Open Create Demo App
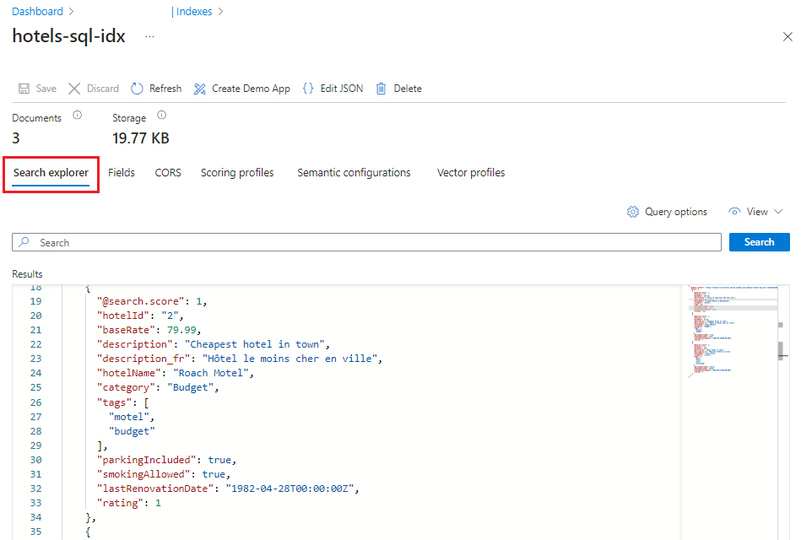The height and width of the screenshot is (540, 801). (x=199, y=88)
